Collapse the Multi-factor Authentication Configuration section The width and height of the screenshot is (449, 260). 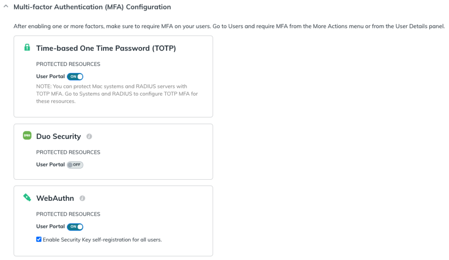tap(6, 7)
